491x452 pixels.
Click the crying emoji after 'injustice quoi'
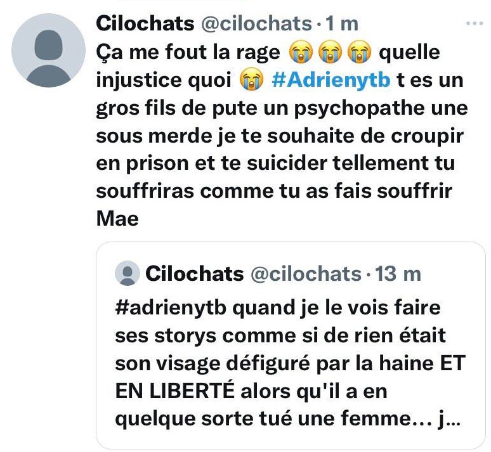coord(251,80)
